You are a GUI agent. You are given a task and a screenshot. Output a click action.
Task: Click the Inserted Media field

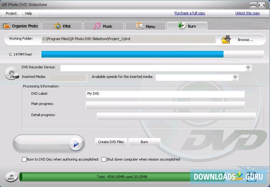click(68, 78)
